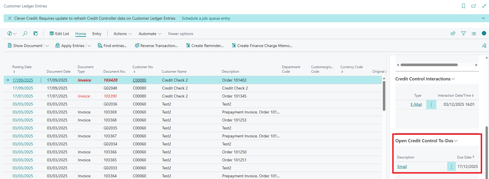The image size is (489, 179).
Task: Open the share icon in toolbar
Action: [x=453, y=34]
